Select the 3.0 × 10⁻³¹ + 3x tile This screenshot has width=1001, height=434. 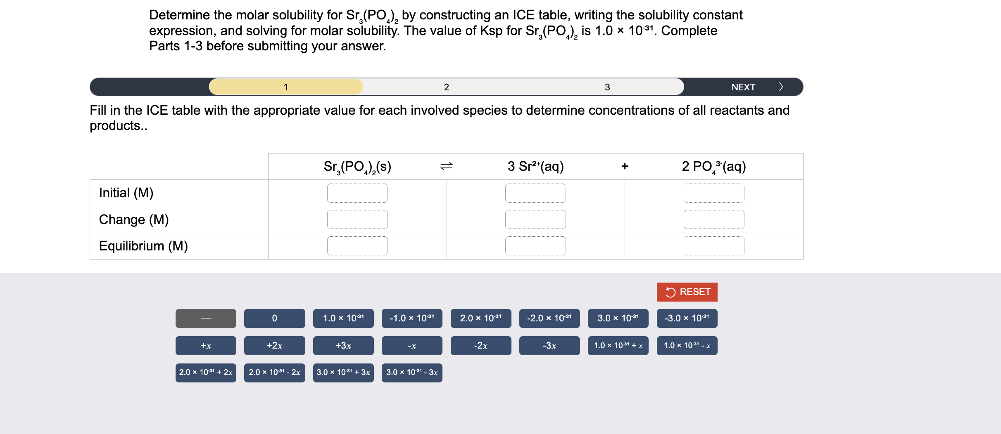point(343,373)
